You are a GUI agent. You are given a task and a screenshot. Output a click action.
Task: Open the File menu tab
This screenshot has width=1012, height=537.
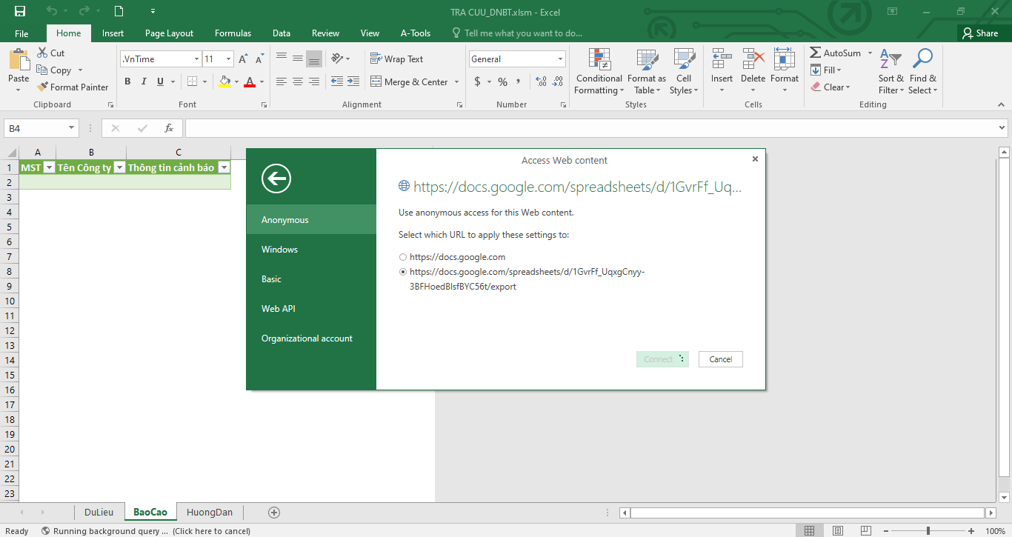21,33
